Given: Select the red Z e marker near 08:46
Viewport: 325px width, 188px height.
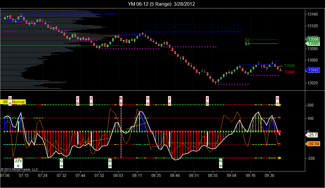Looking at the screenshot, I should tap(170, 101).
